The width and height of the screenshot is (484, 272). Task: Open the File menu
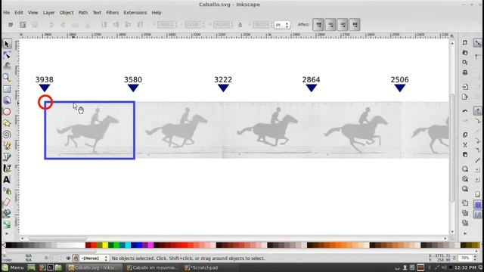[x=7, y=13]
